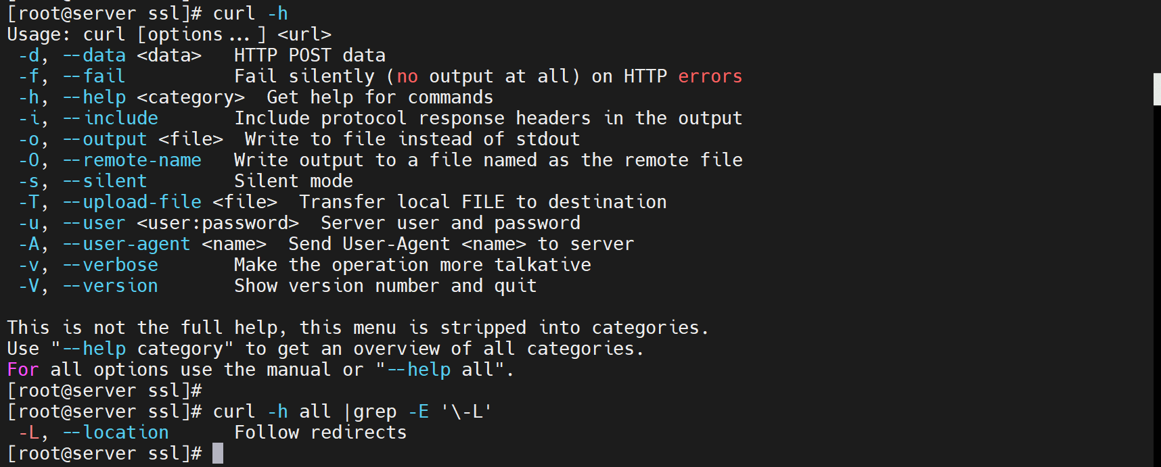Click the --silent option text

(x=106, y=181)
